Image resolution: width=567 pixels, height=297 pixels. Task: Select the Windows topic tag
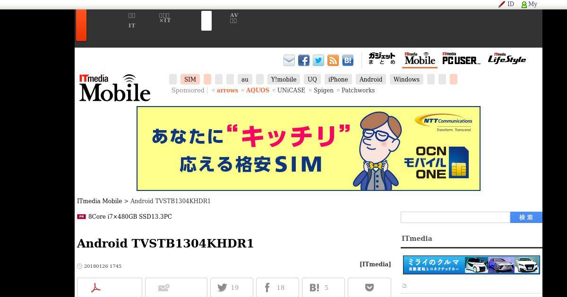[x=406, y=79]
